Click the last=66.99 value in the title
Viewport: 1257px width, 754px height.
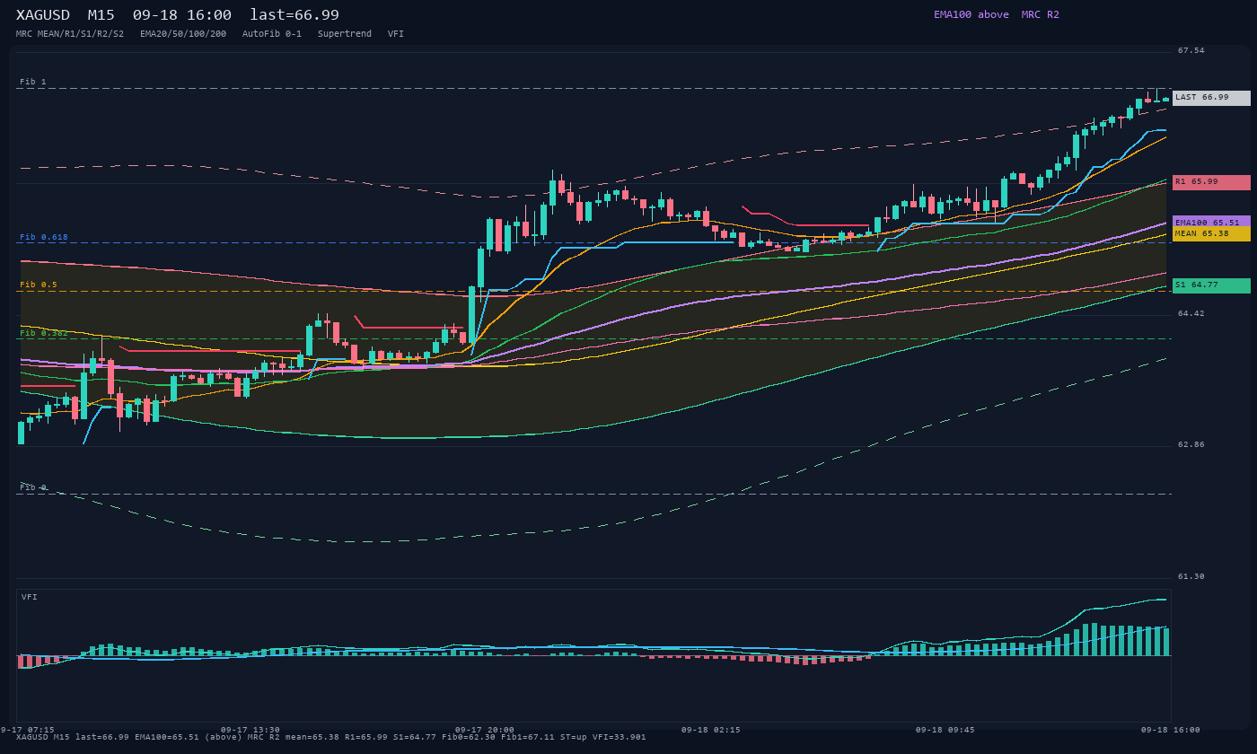point(294,15)
